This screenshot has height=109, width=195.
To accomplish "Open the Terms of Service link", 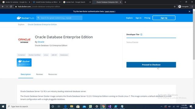I will [132, 42].
